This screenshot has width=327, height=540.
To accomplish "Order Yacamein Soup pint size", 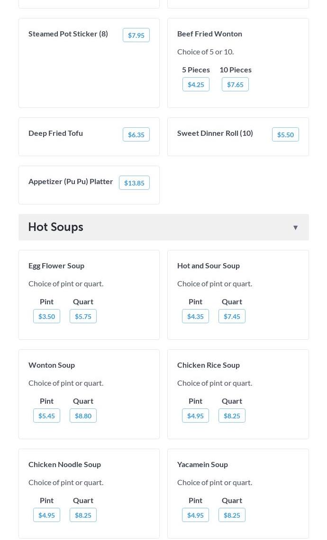I will pyautogui.click(x=195, y=515).
